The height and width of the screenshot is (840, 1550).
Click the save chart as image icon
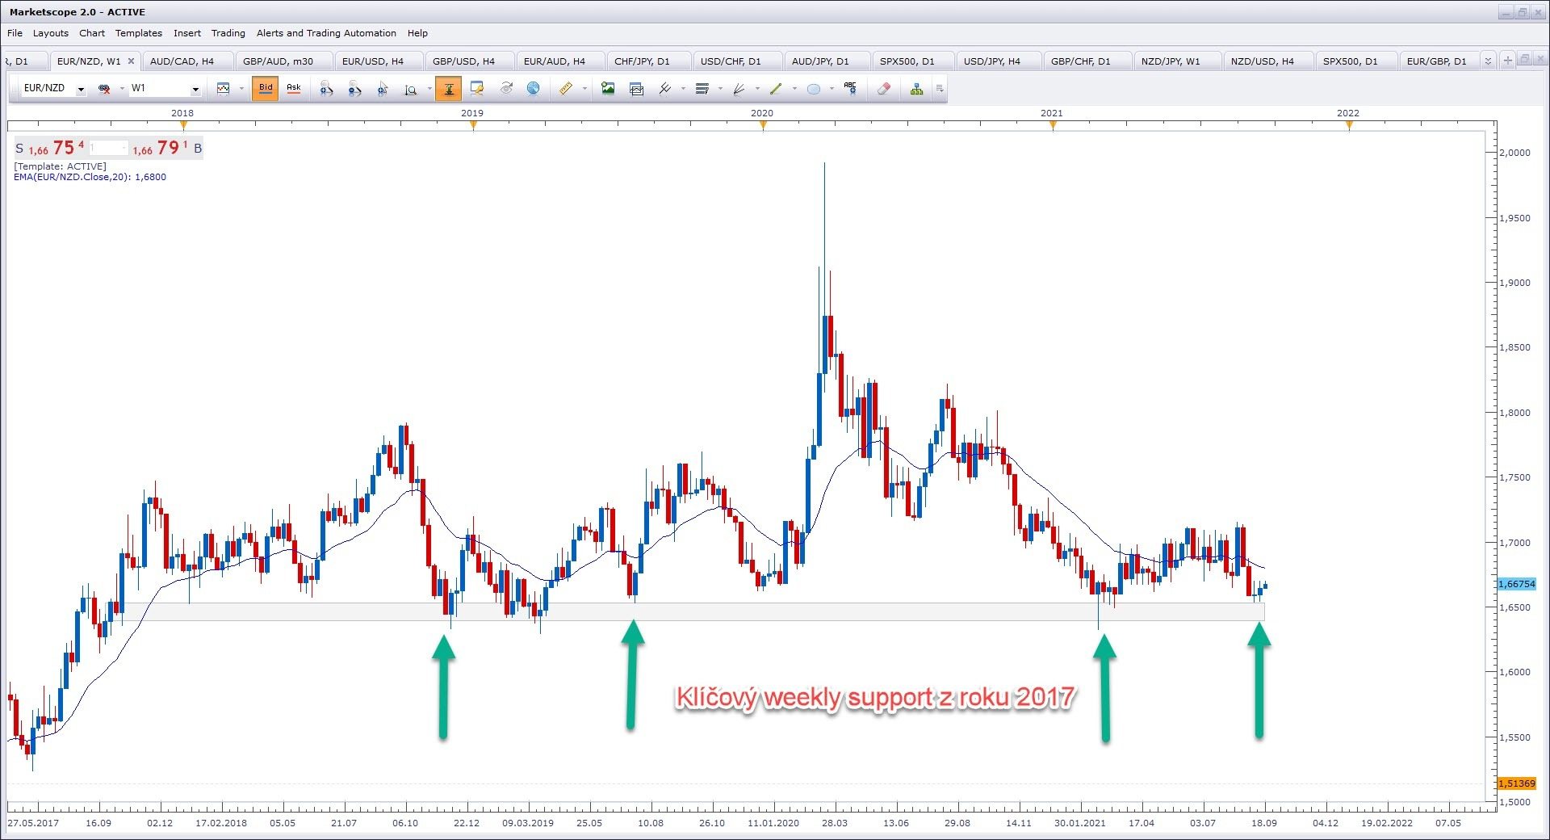coord(608,89)
